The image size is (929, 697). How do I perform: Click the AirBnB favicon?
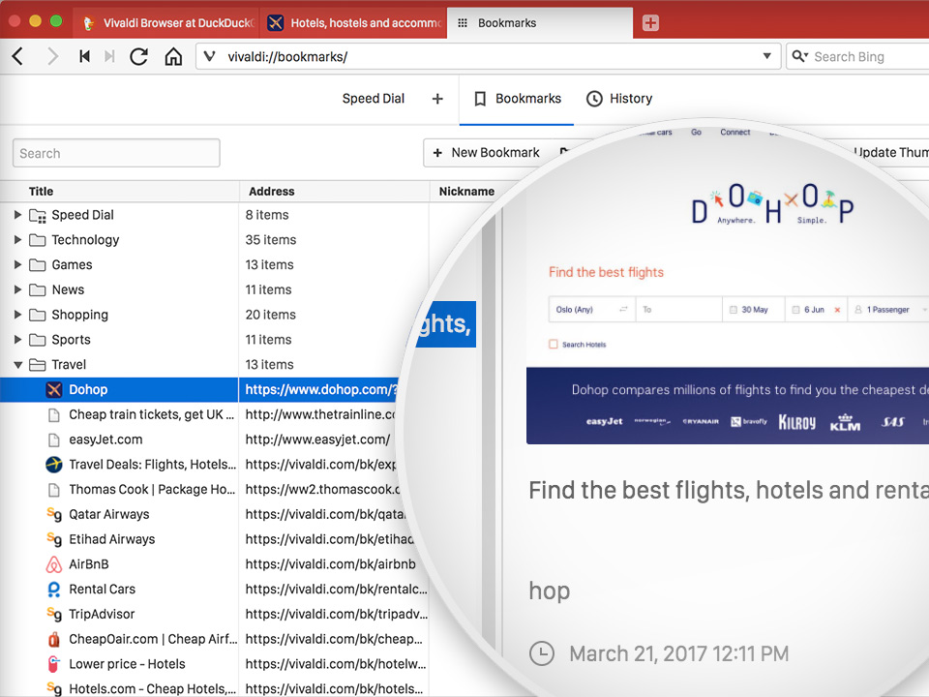[x=54, y=564]
